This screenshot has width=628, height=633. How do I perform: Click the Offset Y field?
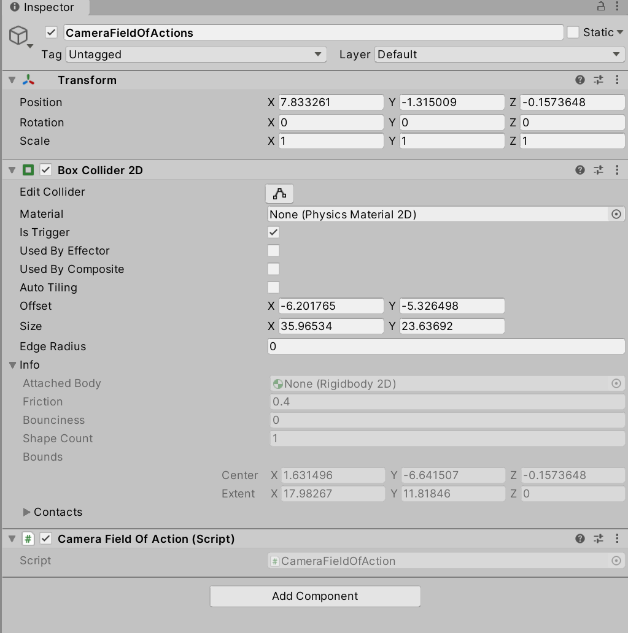452,305
